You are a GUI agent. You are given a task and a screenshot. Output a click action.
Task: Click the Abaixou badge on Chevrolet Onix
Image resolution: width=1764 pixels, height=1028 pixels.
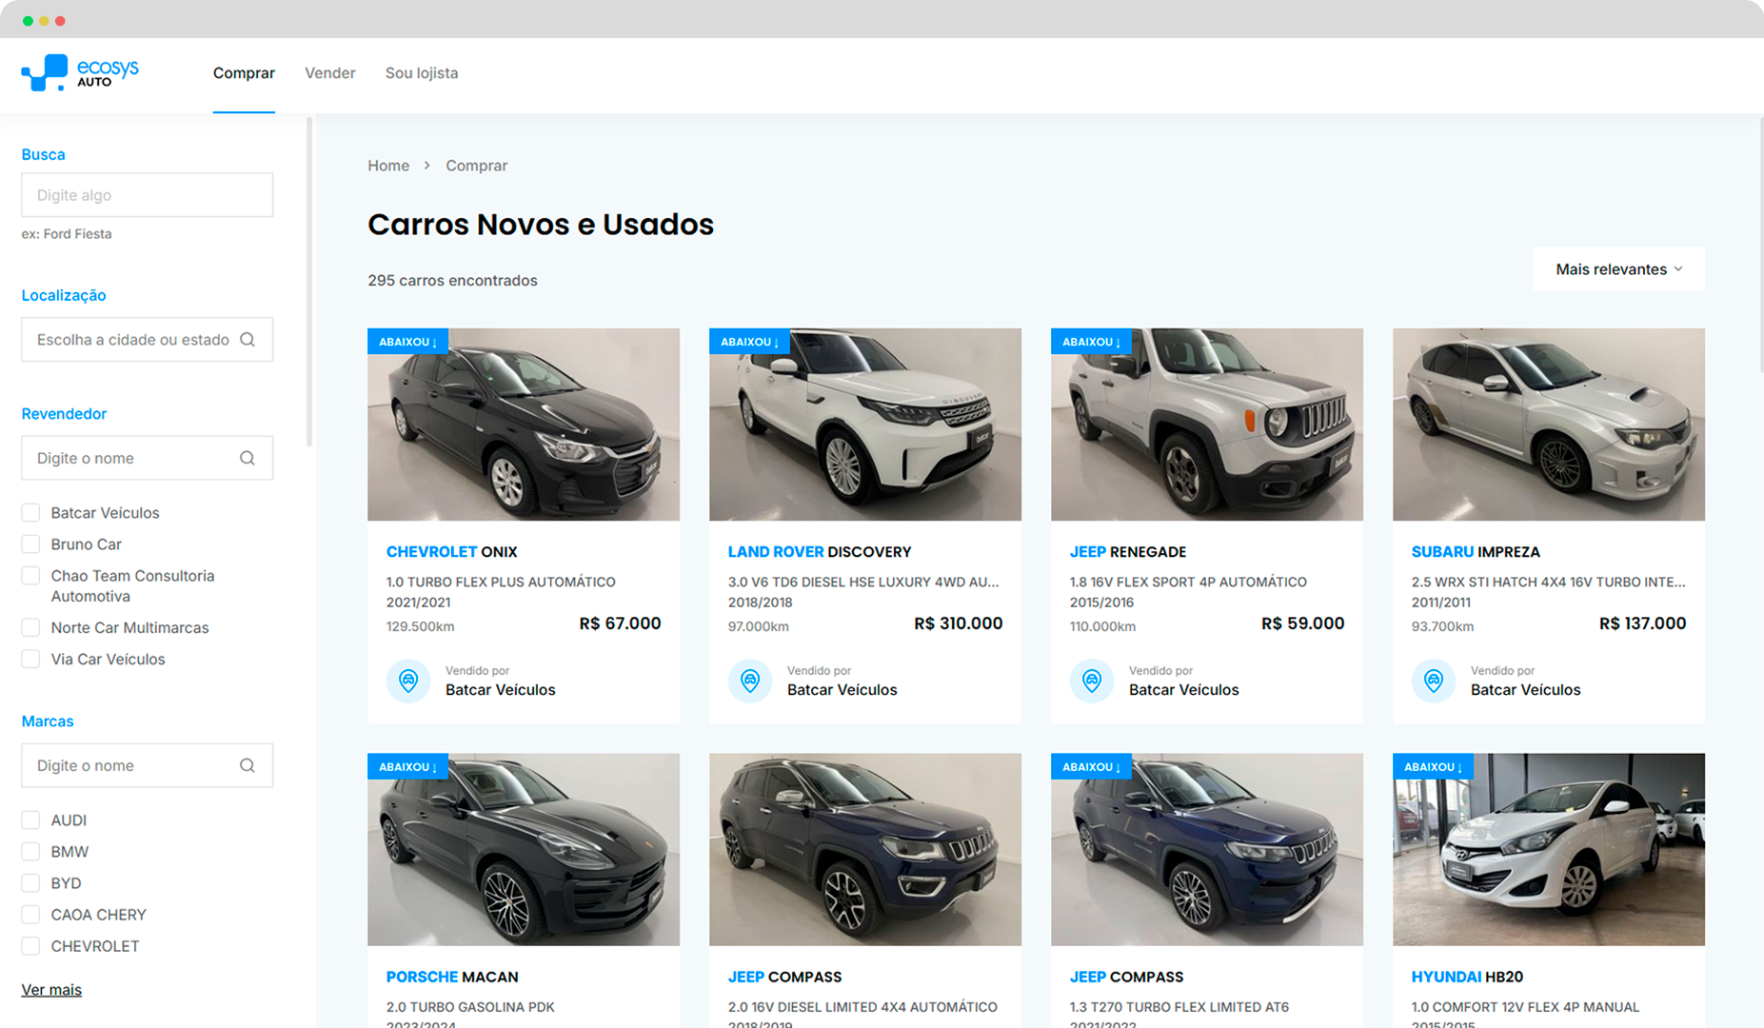[407, 342]
